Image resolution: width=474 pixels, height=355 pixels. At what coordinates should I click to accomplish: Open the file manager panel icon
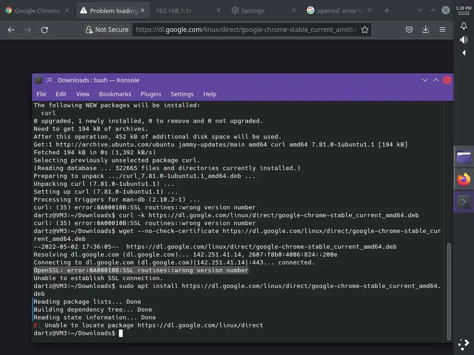(x=464, y=157)
